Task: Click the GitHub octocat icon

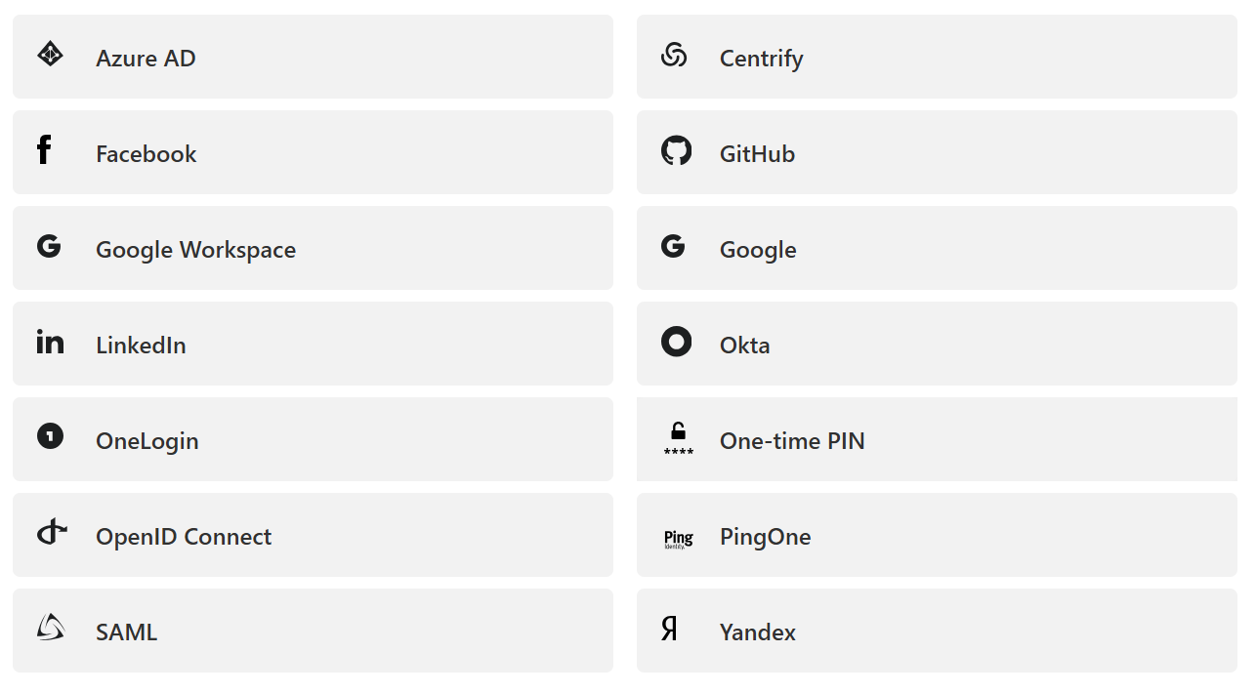Action: tap(676, 150)
